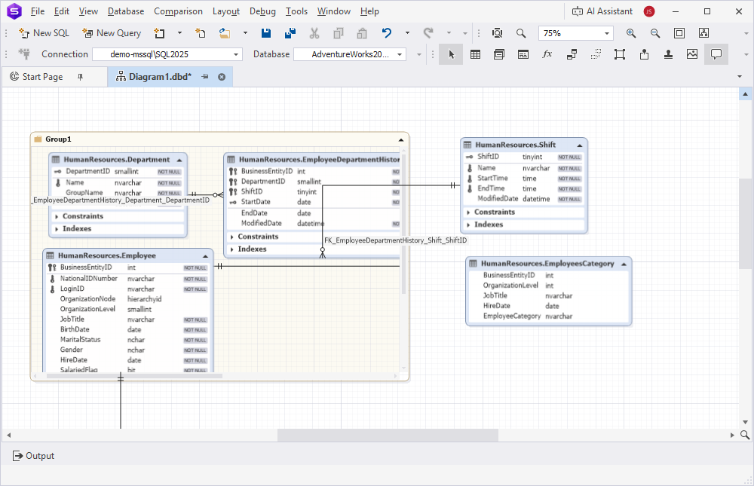Collapse the HumanResources.Shift table

[x=579, y=145]
